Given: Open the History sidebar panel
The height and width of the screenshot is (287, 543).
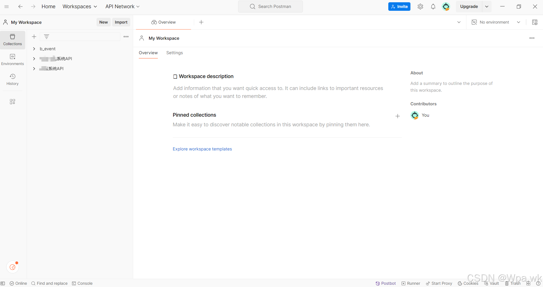Looking at the screenshot, I should (x=12, y=80).
